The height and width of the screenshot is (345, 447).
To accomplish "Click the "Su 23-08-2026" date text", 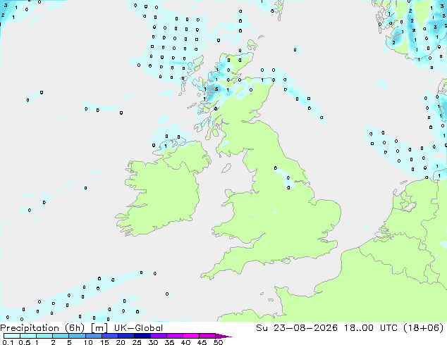I will tap(297, 328).
